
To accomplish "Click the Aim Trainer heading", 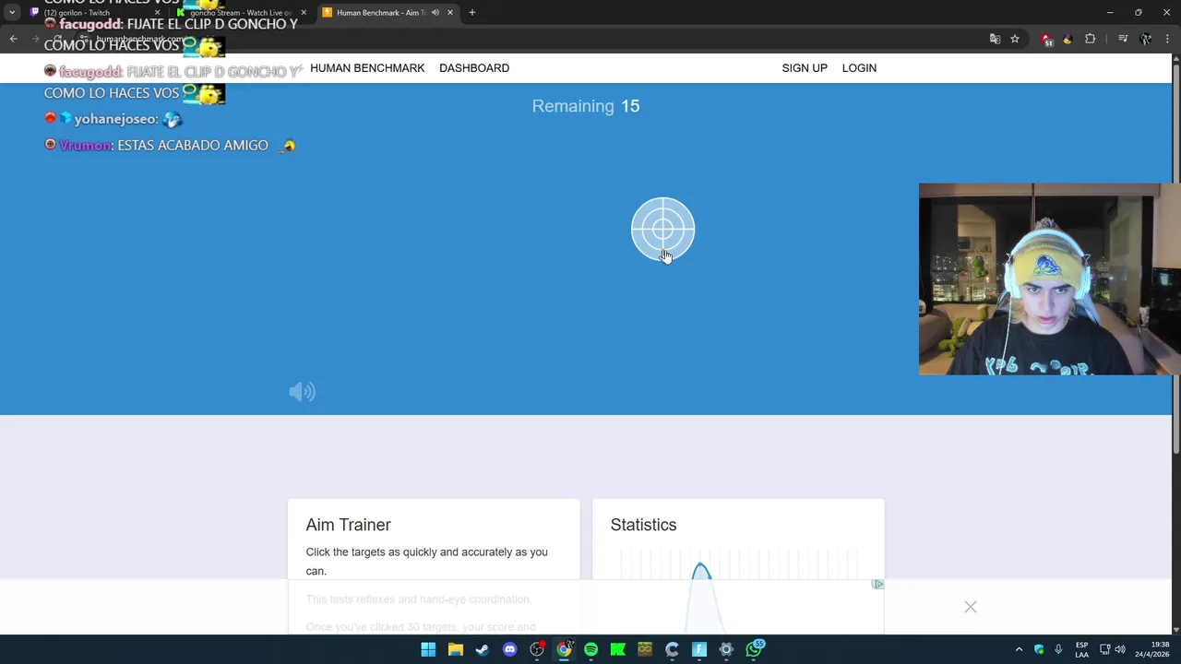I will (x=348, y=525).
